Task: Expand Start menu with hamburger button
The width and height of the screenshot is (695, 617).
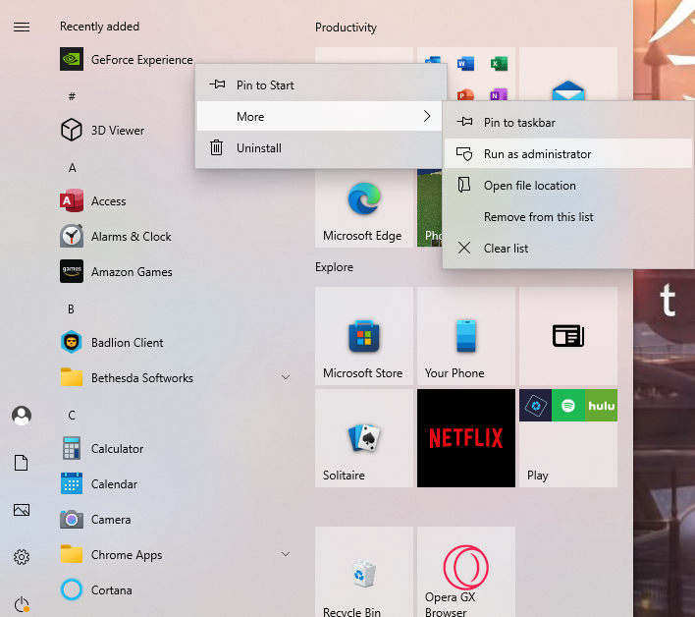Action: pyautogui.click(x=22, y=27)
